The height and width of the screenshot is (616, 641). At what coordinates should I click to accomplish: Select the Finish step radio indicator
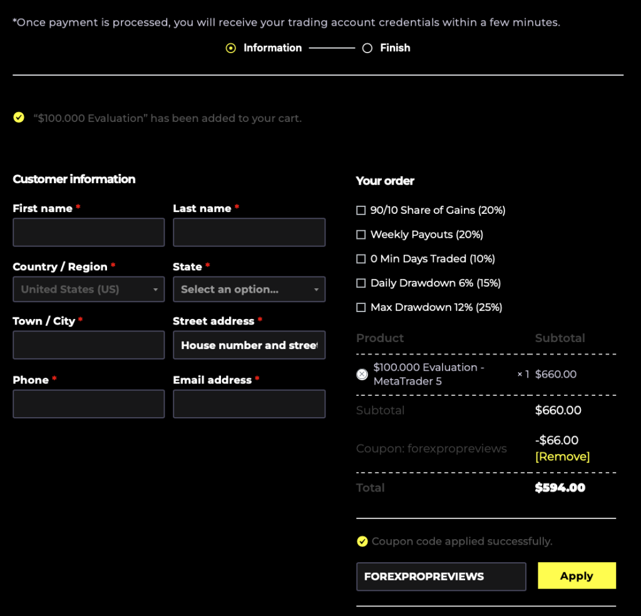(367, 48)
